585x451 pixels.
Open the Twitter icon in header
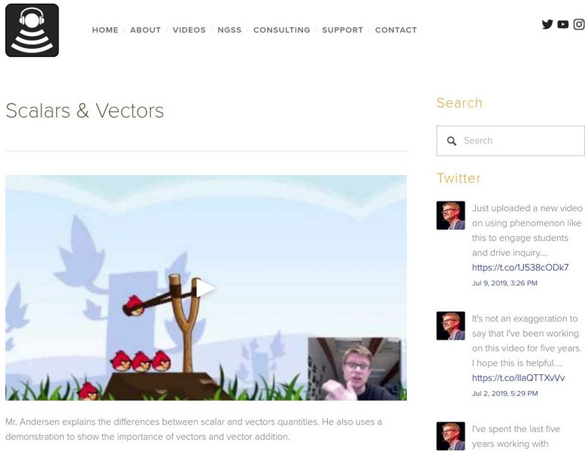pyautogui.click(x=547, y=24)
